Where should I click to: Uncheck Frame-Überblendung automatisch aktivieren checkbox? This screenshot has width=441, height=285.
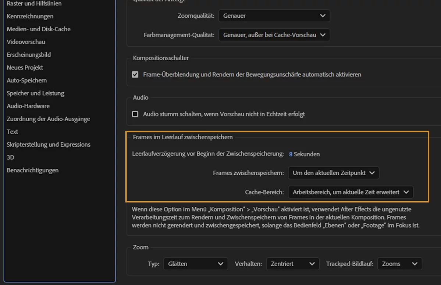point(135,75)
